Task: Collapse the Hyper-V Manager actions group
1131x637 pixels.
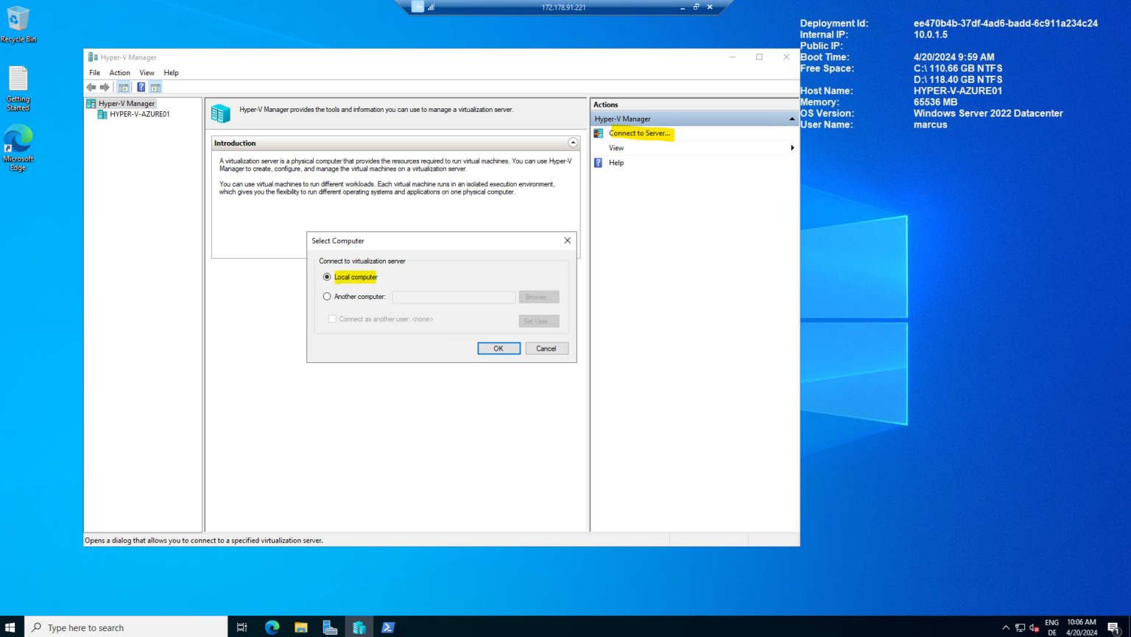Action: [792, 118]
